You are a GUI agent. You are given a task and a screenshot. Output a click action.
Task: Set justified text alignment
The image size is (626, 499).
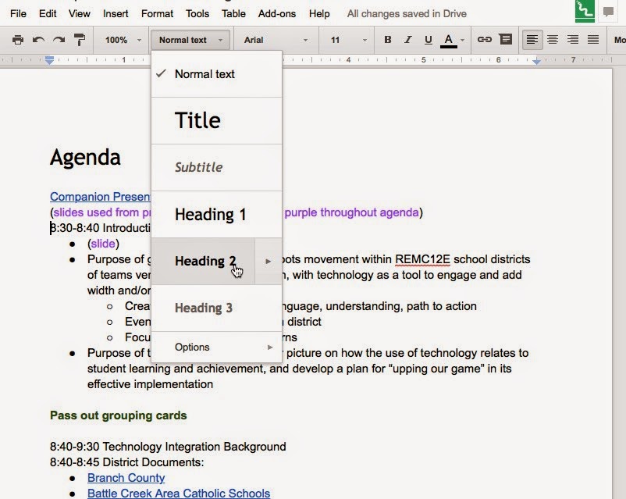593,40
